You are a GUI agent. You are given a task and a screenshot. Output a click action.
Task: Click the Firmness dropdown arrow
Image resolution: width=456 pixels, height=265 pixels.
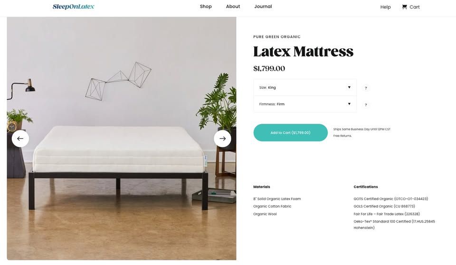click(x=349, y=104)
